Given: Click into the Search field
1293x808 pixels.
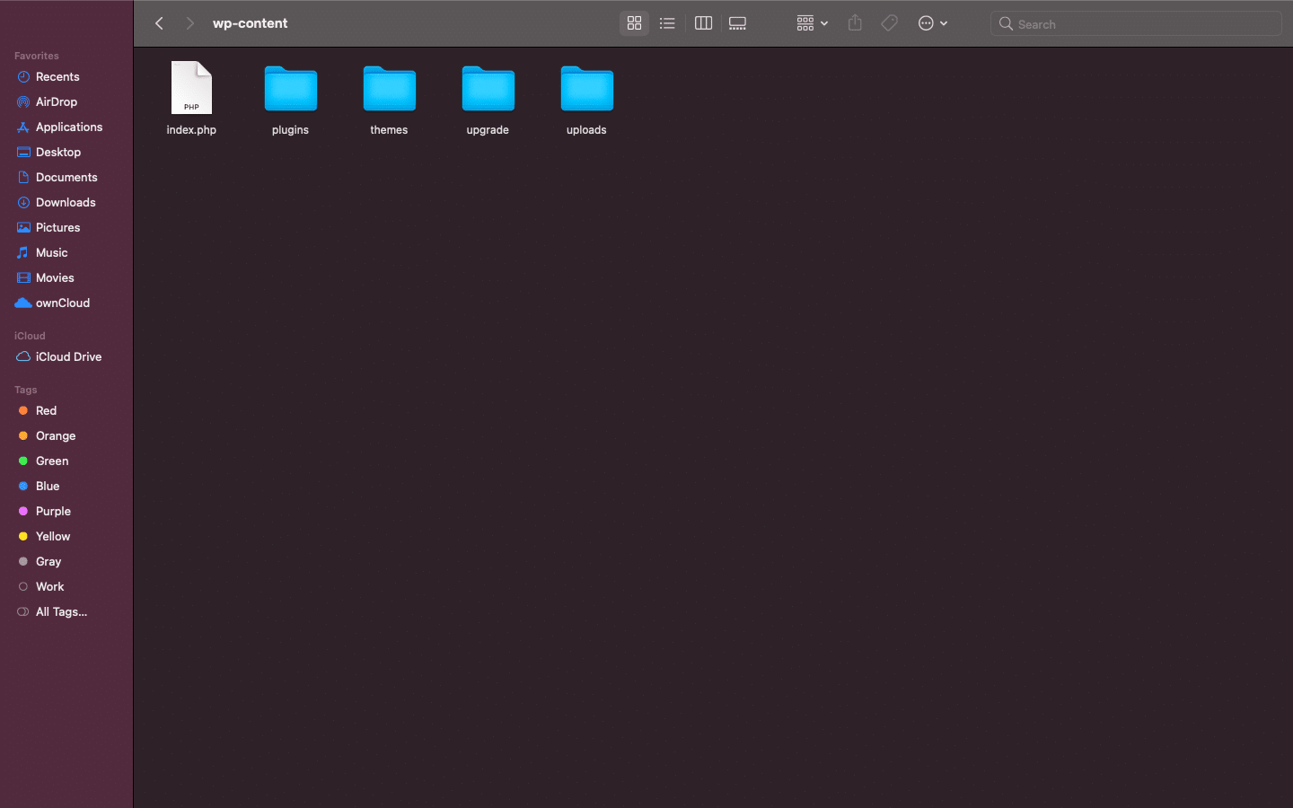Looking at the screenshot, I should tap(1136, 23).
